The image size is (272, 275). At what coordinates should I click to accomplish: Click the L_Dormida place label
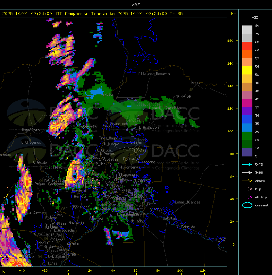click(186, 227)
